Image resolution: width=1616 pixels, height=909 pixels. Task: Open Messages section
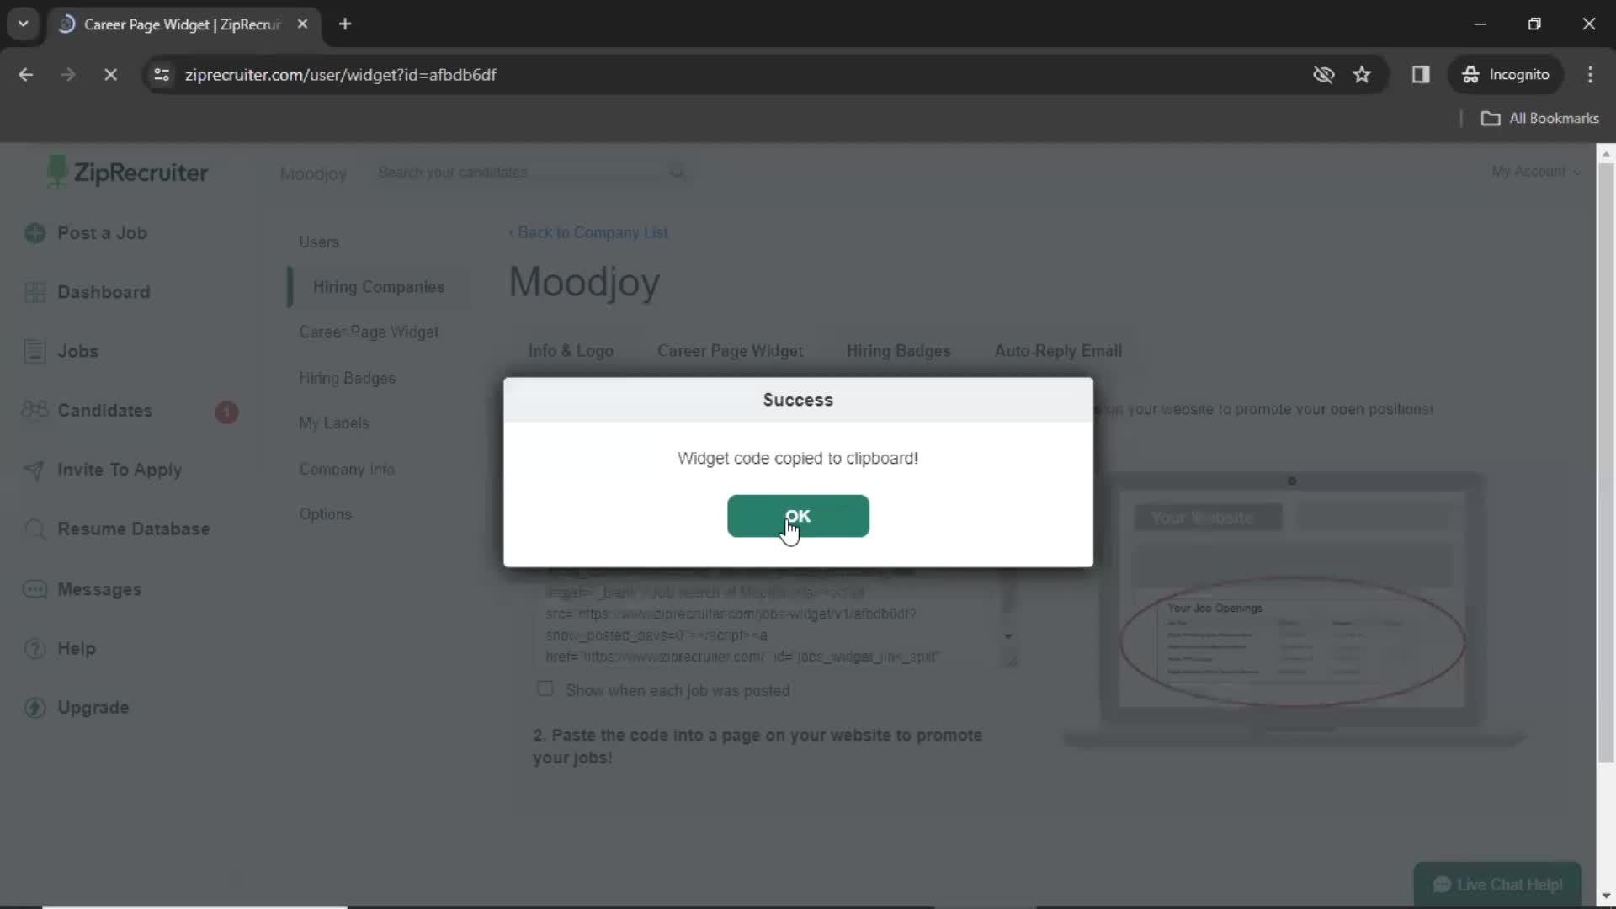(98, 589)
